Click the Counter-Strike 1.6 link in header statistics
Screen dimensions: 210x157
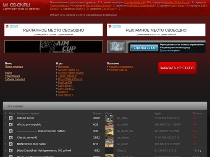[134, 3]
